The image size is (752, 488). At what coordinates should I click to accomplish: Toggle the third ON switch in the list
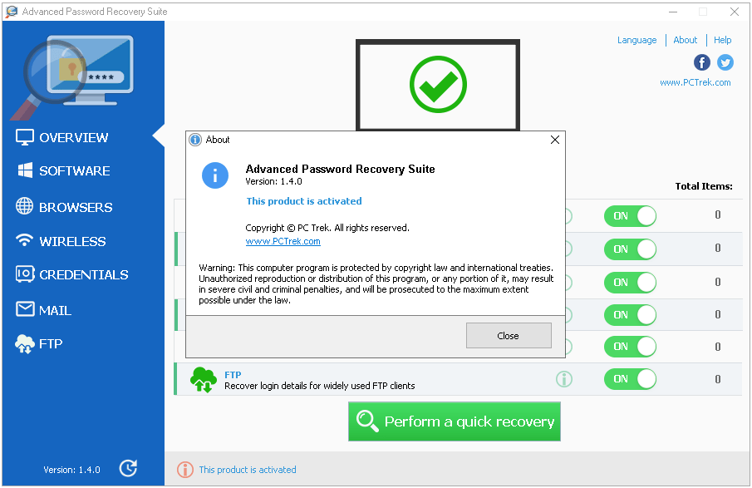[630, 282]
